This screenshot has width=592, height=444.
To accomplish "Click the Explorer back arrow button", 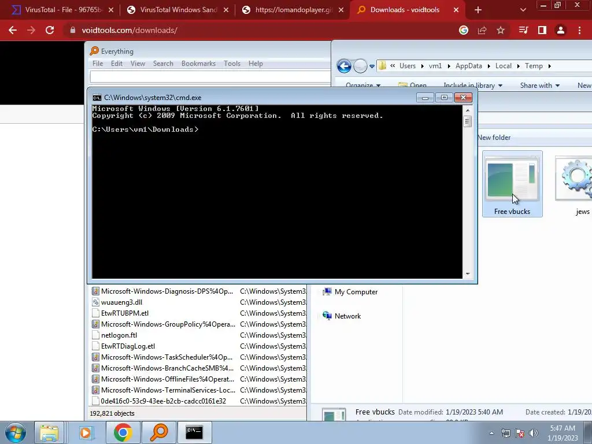I will tap(344, 66).
